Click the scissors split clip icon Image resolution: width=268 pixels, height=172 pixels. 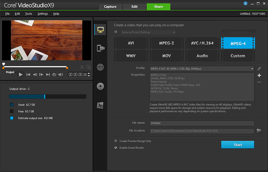(x=82, y=67)
